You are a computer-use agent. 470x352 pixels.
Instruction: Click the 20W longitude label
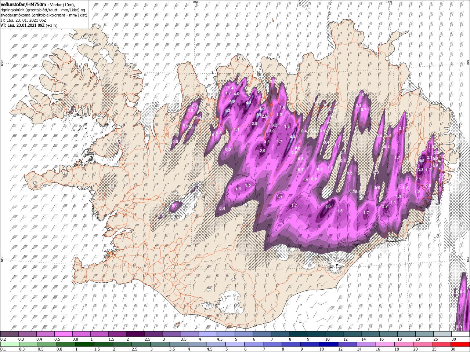point(195,2)
